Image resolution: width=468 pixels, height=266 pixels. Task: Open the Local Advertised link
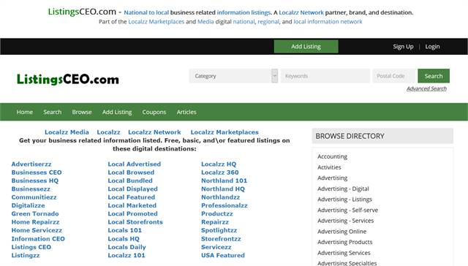[135, 164]
